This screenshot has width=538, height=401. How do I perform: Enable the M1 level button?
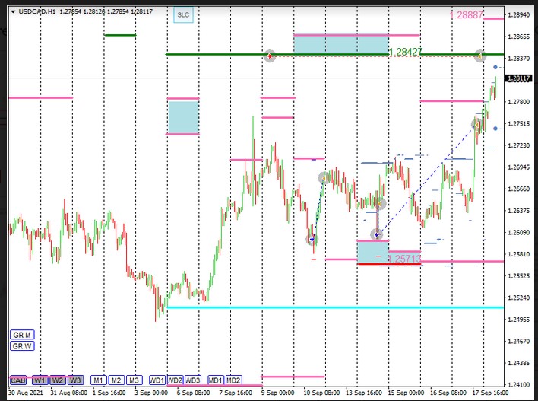(x=98, y=380)
